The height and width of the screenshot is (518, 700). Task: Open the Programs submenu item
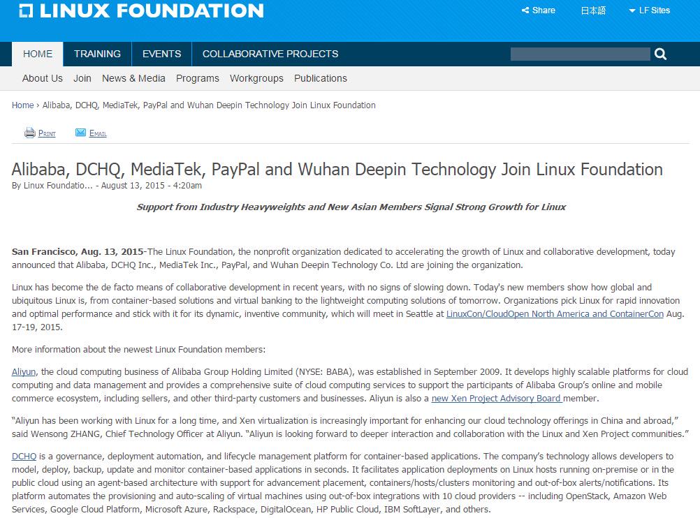(x=197, y=78)
